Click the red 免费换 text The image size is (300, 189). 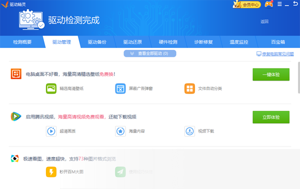106,74
